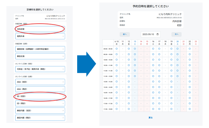Book the 17:30-18:00 slot on the 22nd

pyautogui.click(x=190, y=109)
